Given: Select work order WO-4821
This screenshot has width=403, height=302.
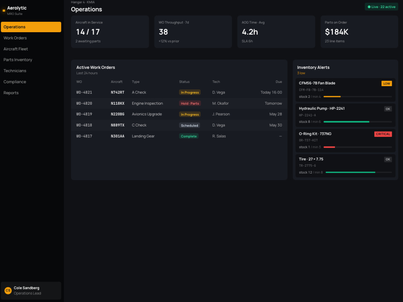Looking at the screenshot, I should pyautogui.click(x=84, y=93).
